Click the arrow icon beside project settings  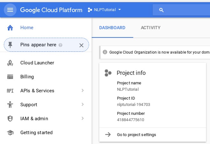(x=108, y=134)
